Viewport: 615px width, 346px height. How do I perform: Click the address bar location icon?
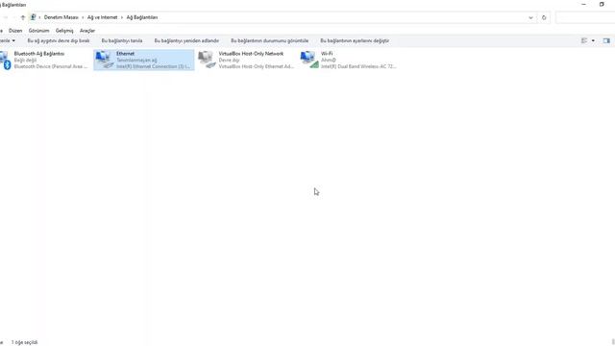point(34,17)
